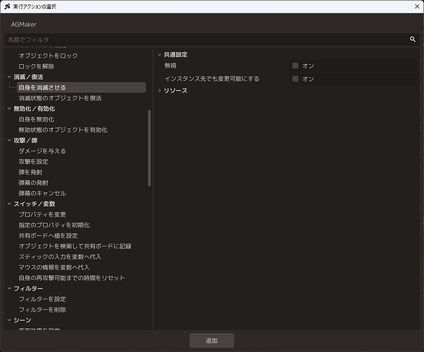This screenshot has height=352, width=424.
Task: Select ダメージを与える action
Action: (42, 151)
